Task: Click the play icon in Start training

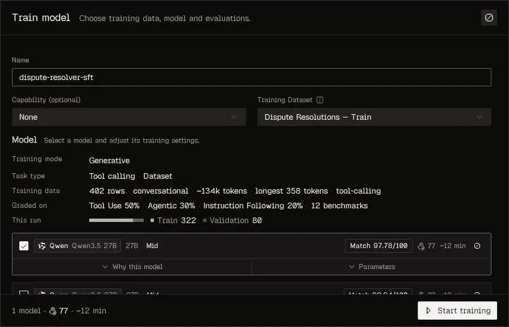Action: [x=428, y=311]
